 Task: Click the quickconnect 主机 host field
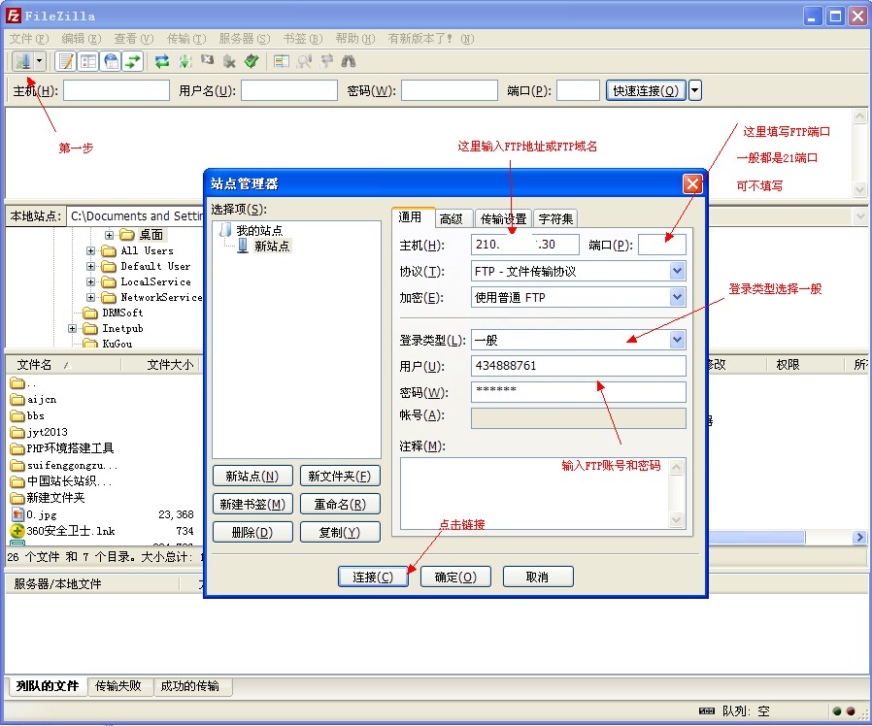click(117, 90)
